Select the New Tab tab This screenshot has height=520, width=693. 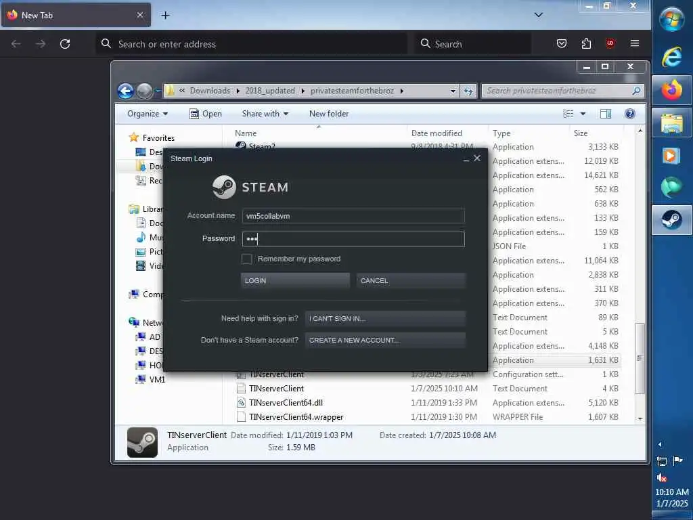pos(76,15)
